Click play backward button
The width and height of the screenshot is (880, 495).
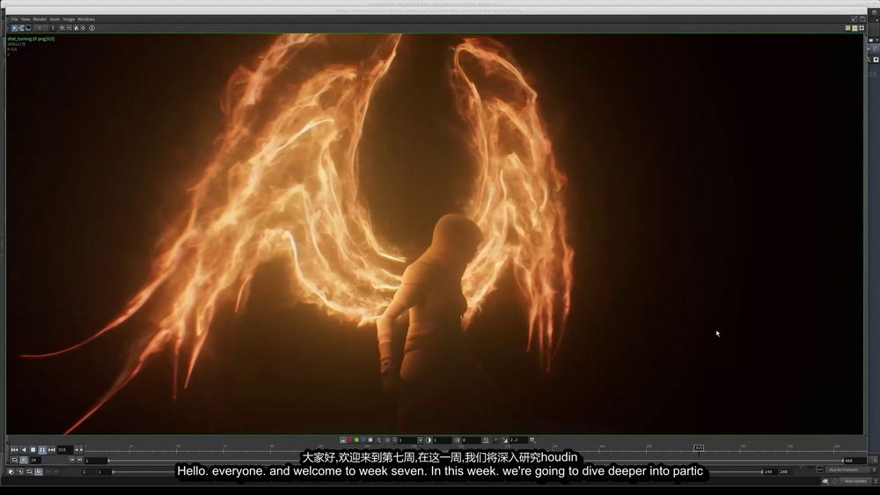coord(24,450)
